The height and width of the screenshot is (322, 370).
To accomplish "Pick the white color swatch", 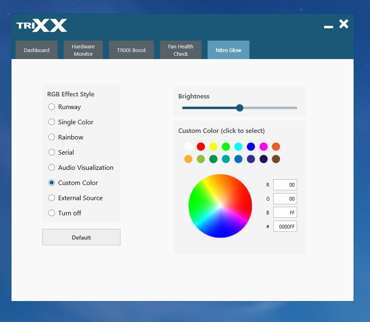I will (x=188, y=146).
